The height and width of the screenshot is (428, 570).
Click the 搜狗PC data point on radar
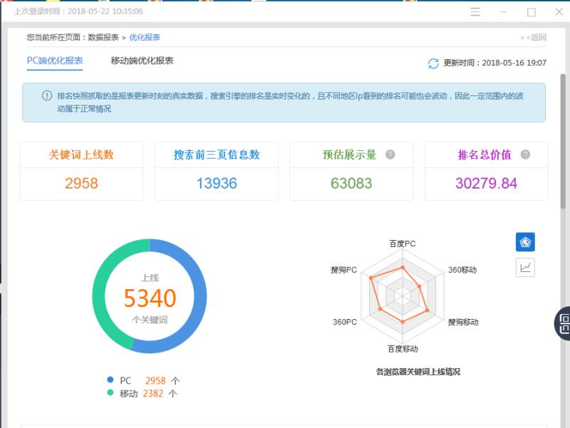[x=370, y=278]
